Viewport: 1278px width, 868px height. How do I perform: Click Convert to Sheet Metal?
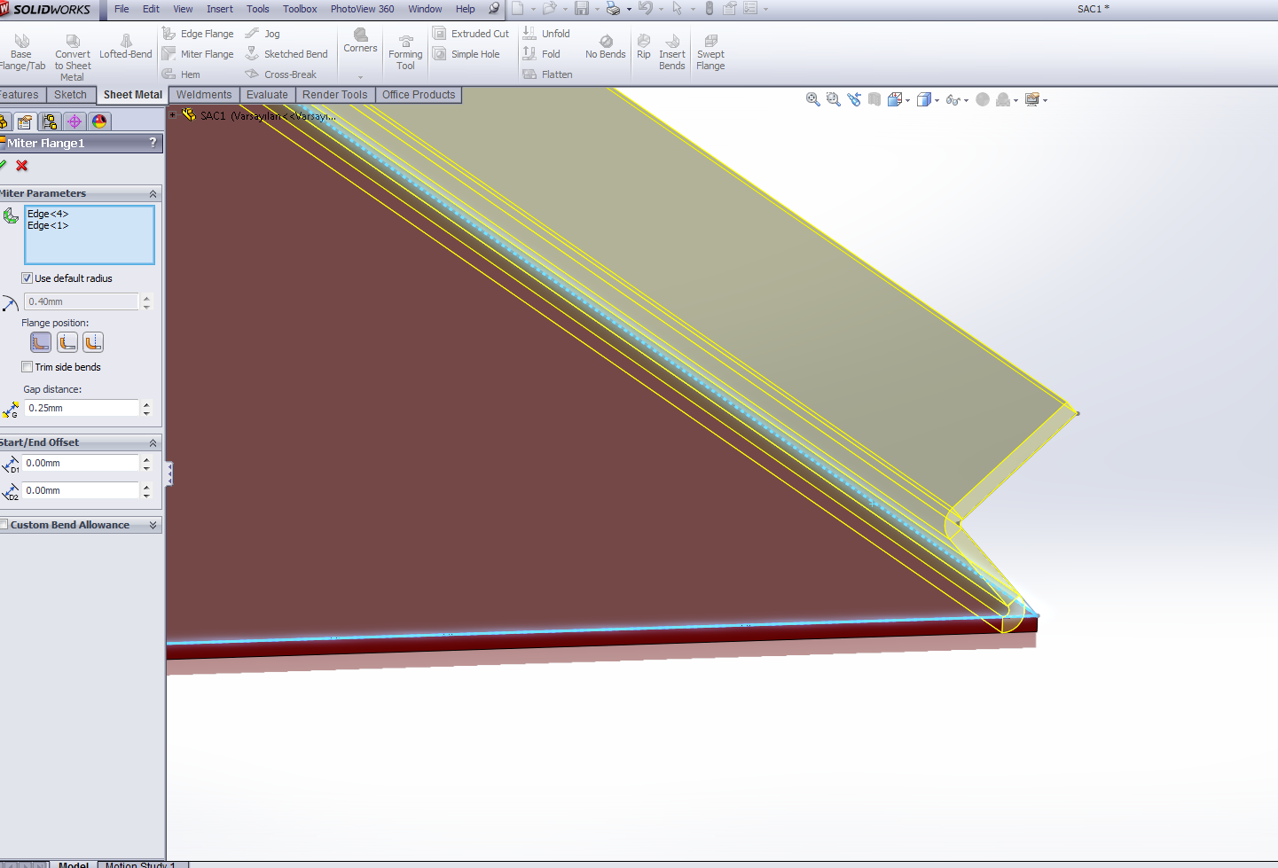pos(73,59)
